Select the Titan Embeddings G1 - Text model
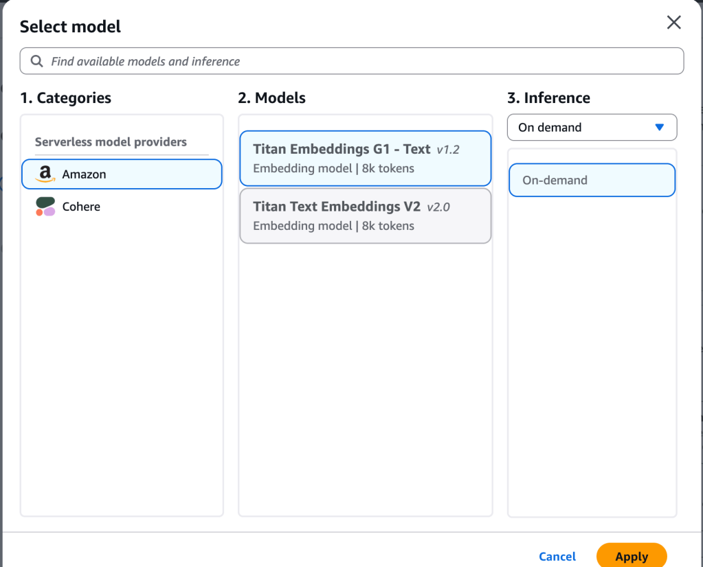The width and height of the screenshot is (703, 567). coord(365,158)
